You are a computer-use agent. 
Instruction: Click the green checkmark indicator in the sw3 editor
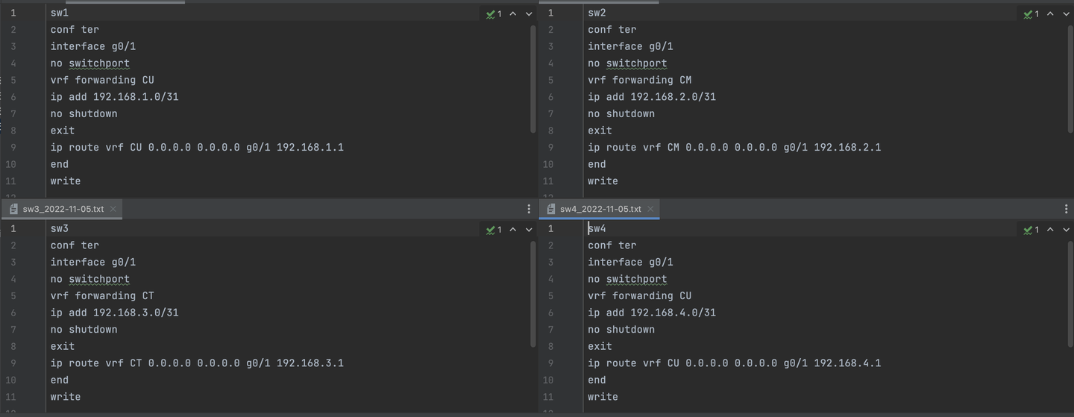(494, 230)
